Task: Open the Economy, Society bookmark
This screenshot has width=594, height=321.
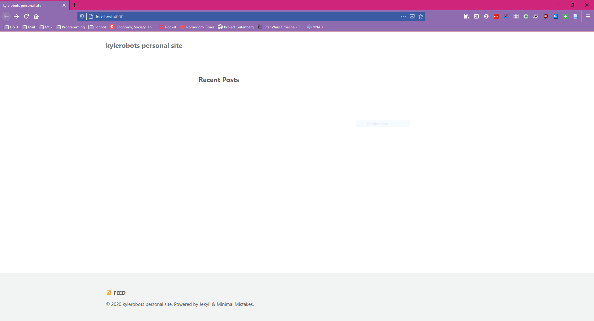Action: [x=132, y=27]
